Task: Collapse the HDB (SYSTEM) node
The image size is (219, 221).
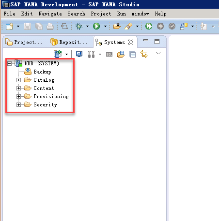Action: click(9, 63)
